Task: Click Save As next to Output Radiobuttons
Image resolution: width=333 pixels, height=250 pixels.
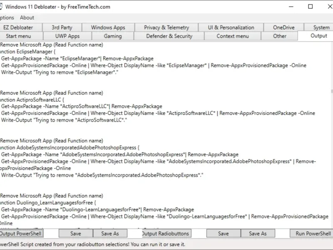Action: pos(258,233)
